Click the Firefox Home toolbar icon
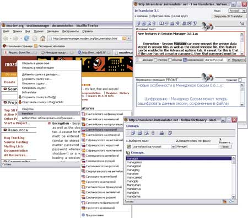Viewport: 248px width, 218px height. coord(42,39)
